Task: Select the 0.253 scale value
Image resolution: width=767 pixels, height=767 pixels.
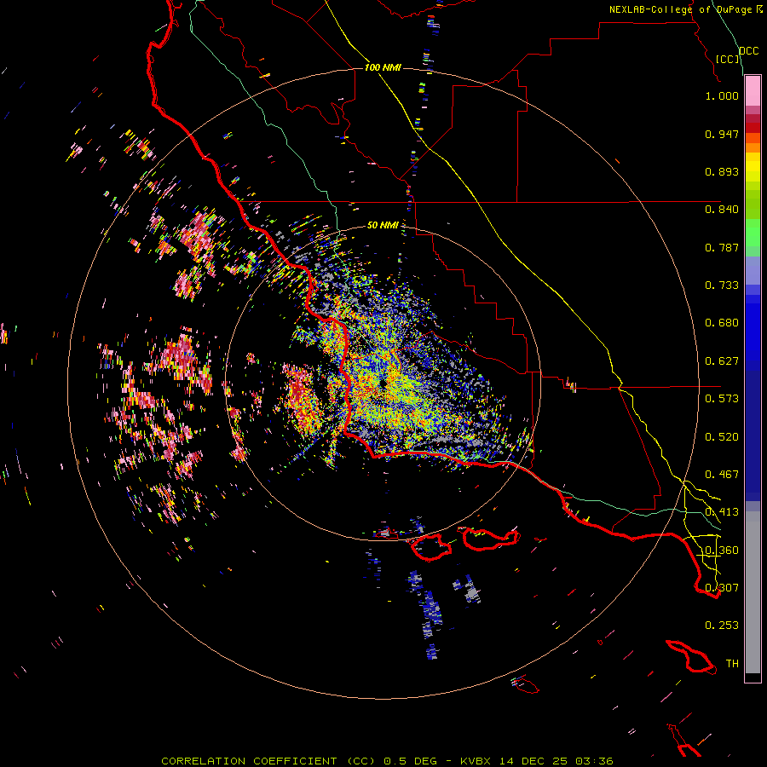Action: click(722, 626)
